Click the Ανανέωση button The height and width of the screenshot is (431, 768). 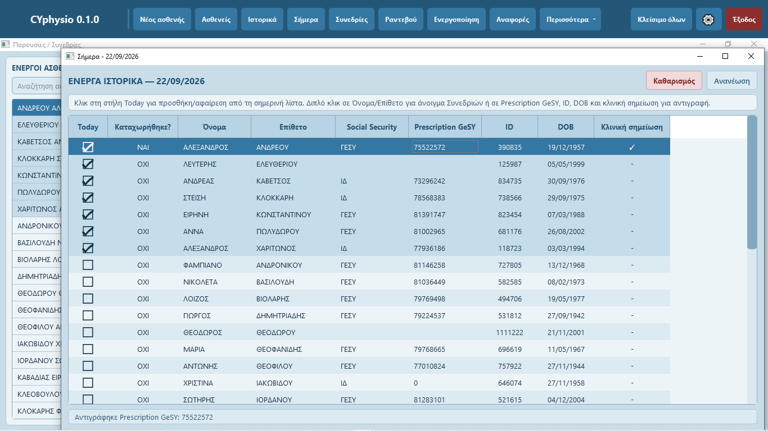coord(732,80)
